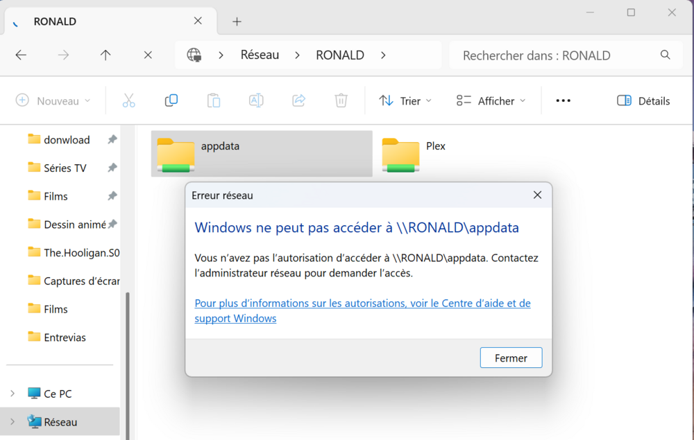The height and width of the screenshot is (440, 694).
Task: Click the navigation pane scrollbar
Action: [128, 364]
